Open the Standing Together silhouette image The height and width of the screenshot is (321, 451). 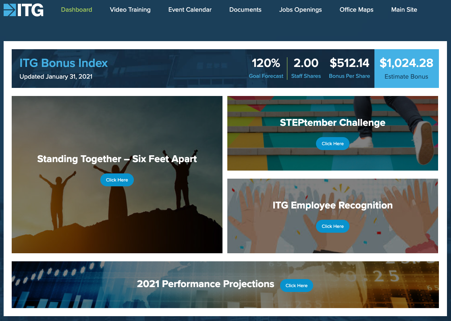click(x=117, y=175)
